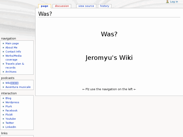Open the FlickR link
The height and width of the screenshot is (137, 183).
pos(9,115)
